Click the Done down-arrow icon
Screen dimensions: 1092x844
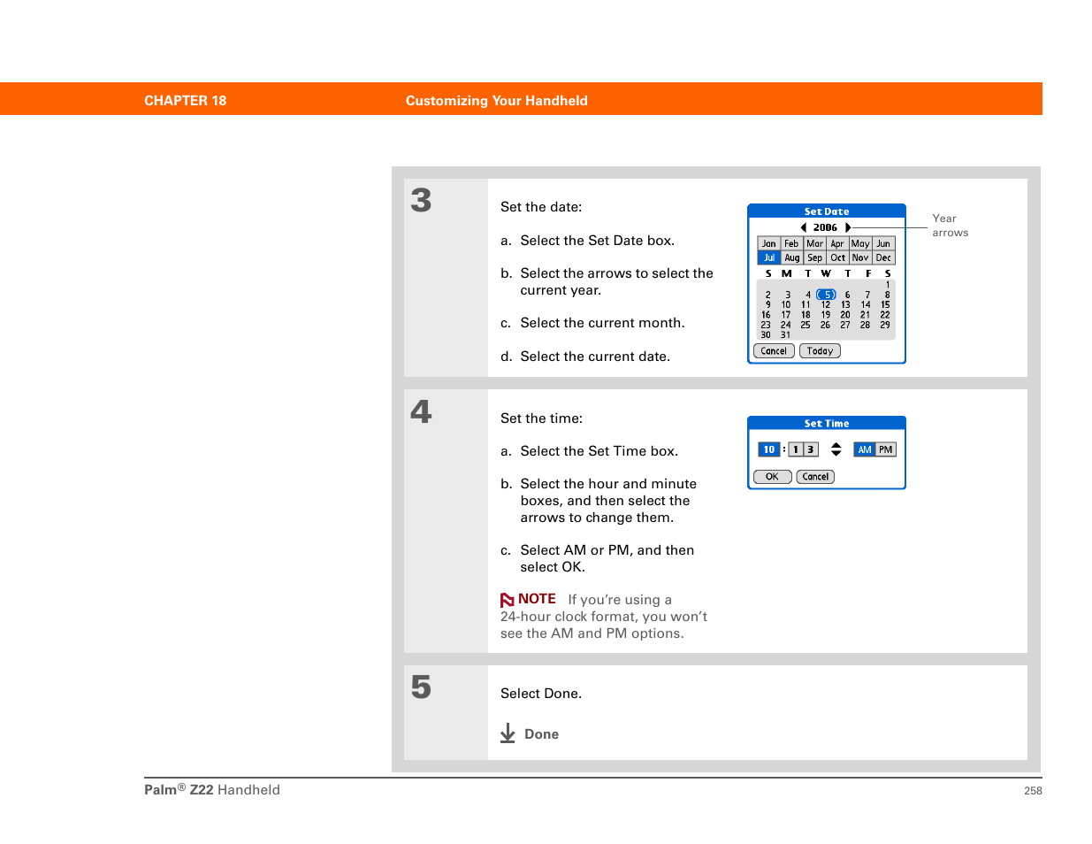coord(508,733)
